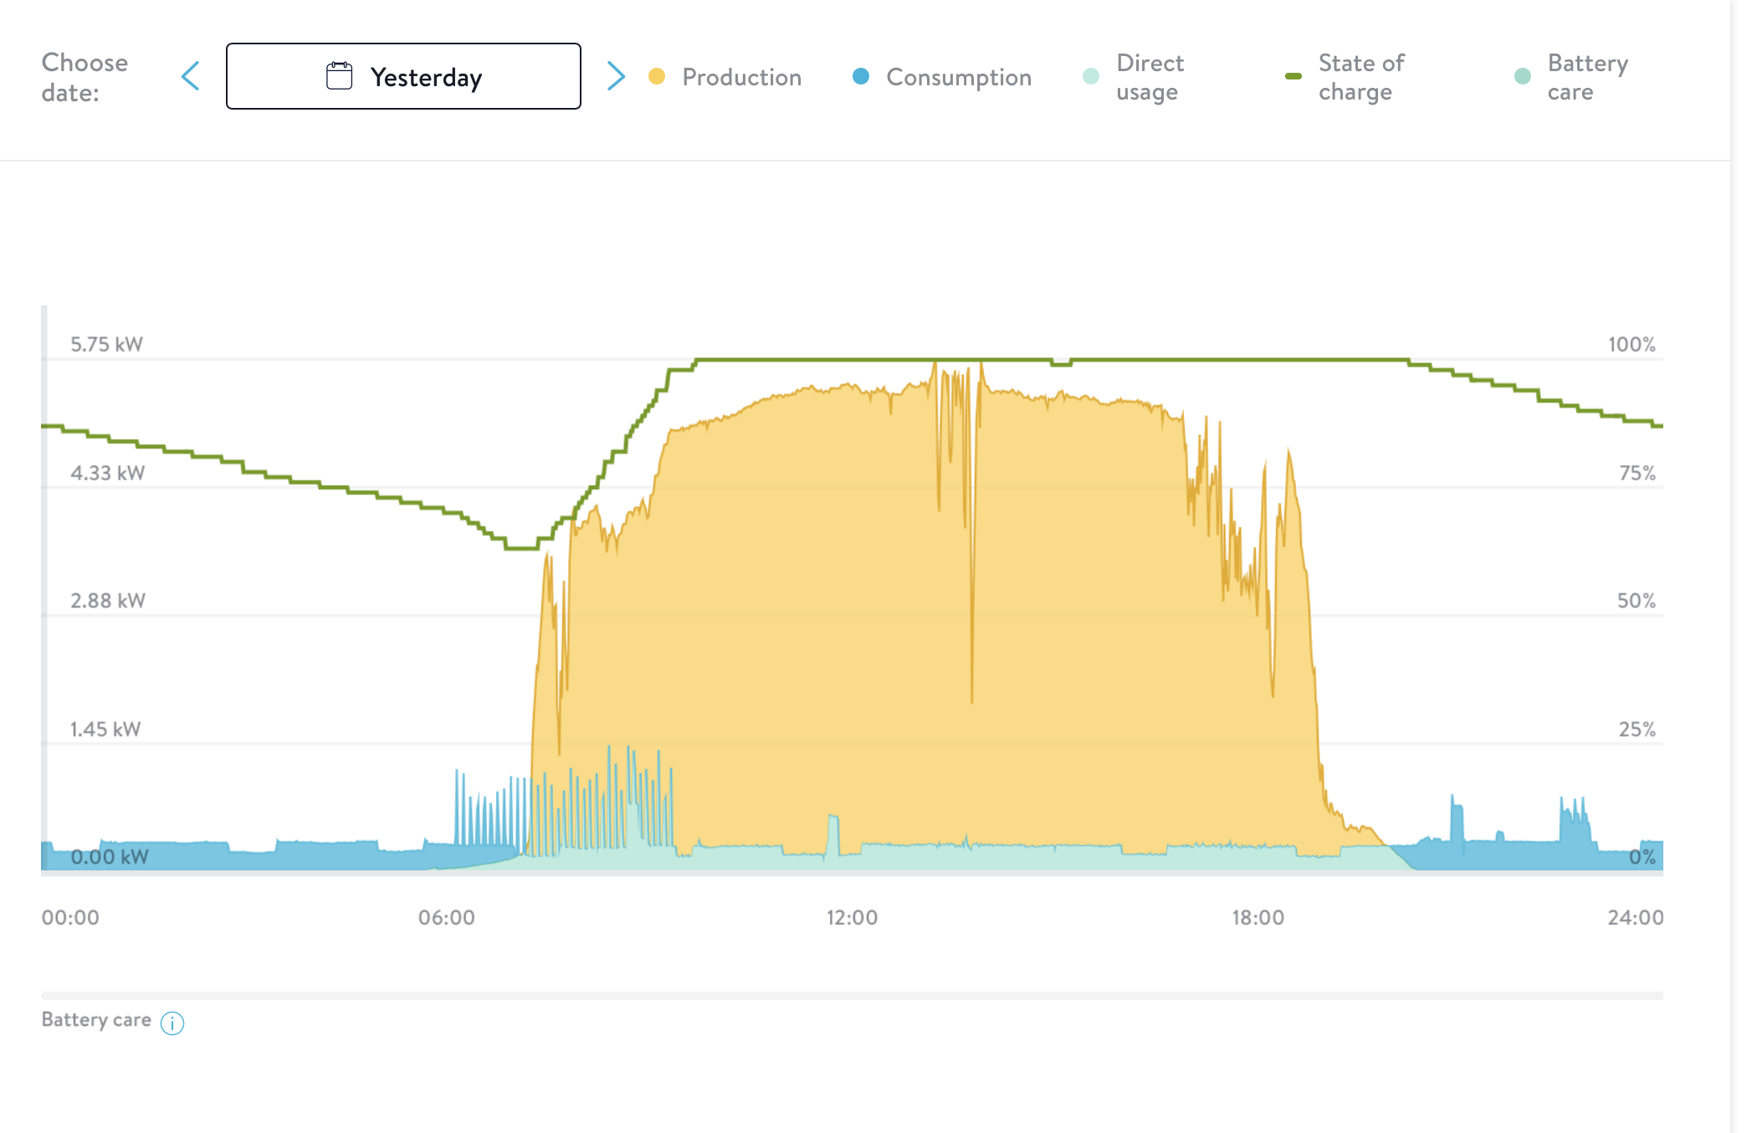Toggle Consumption series label
This screenshot has width=1757, height=1133.
pos(958,77)
